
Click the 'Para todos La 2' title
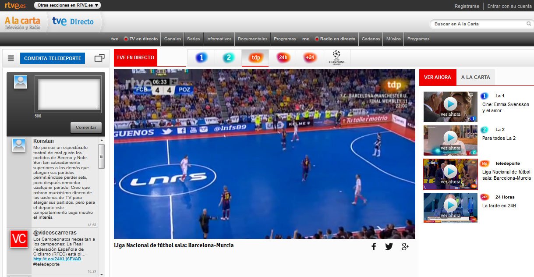click(499, 138)
